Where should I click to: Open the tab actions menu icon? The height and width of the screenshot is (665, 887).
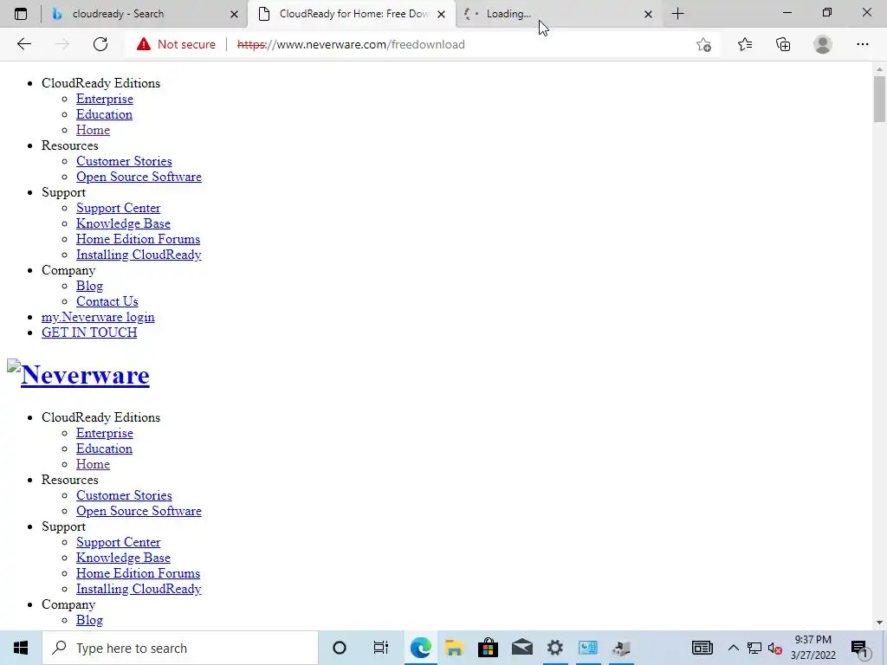pyautogui.click(x=21, y=14)
